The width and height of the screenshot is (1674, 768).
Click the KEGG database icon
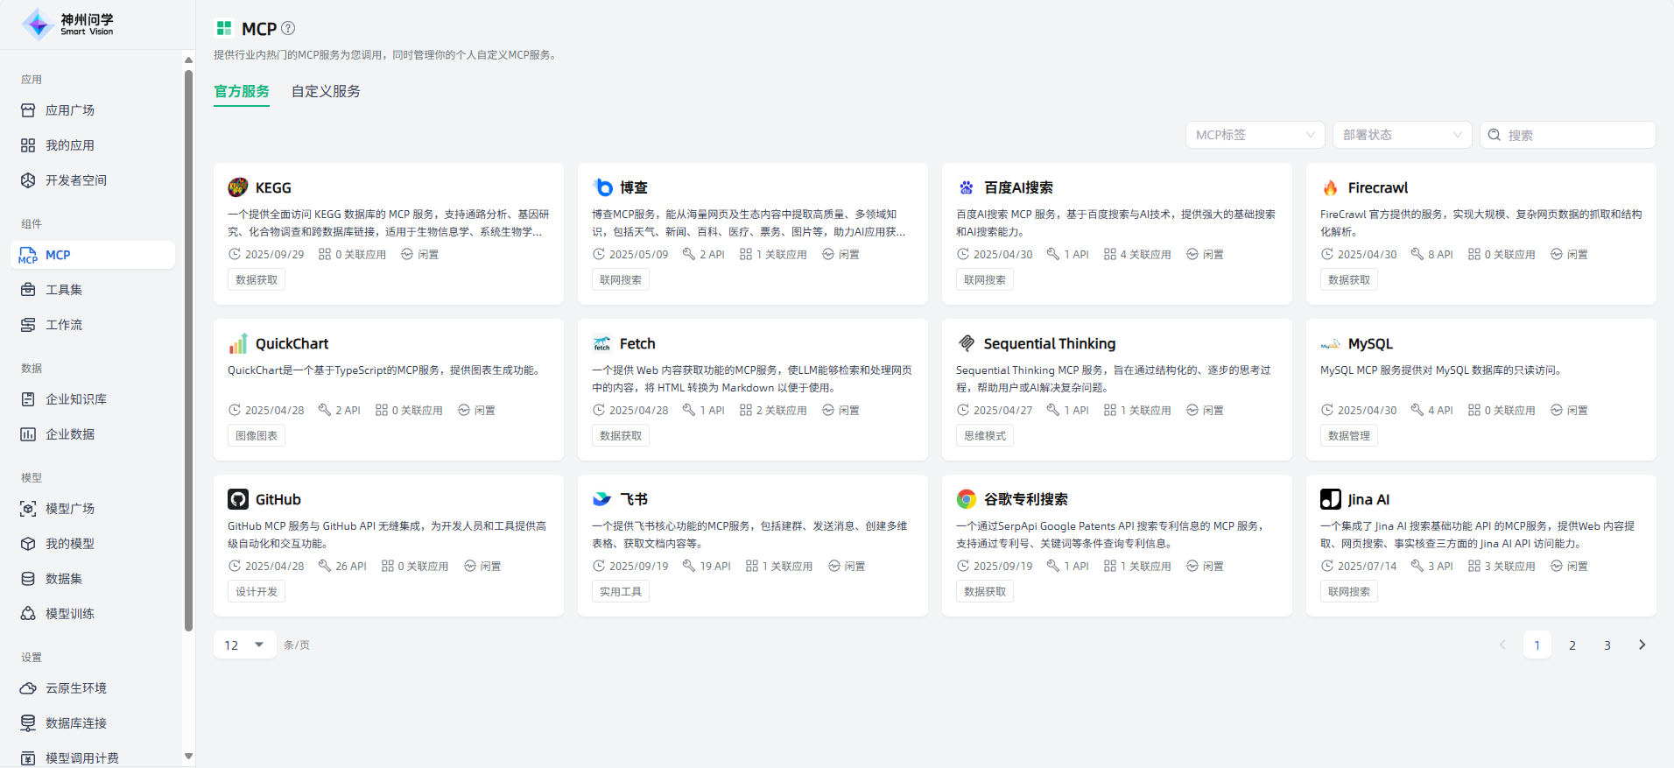click(x=238, y=187)
